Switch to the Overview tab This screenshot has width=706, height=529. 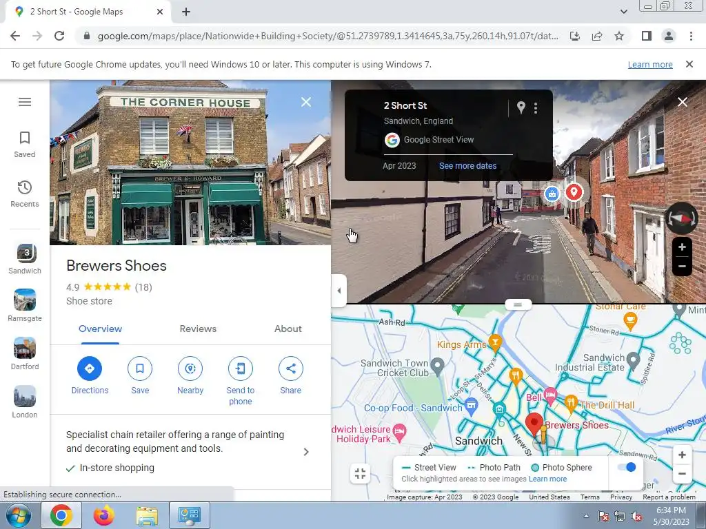point(100,329)
